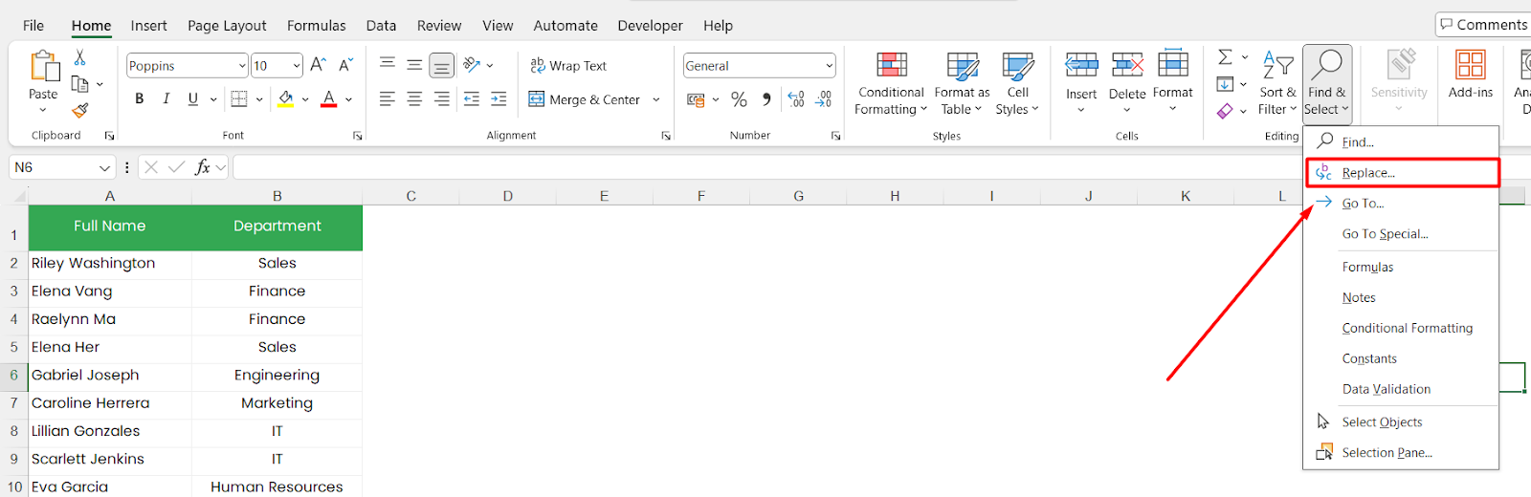Screen dimensions: 1531x497
Task: Choose Replace... from the menu
Action: point(1402,173)
